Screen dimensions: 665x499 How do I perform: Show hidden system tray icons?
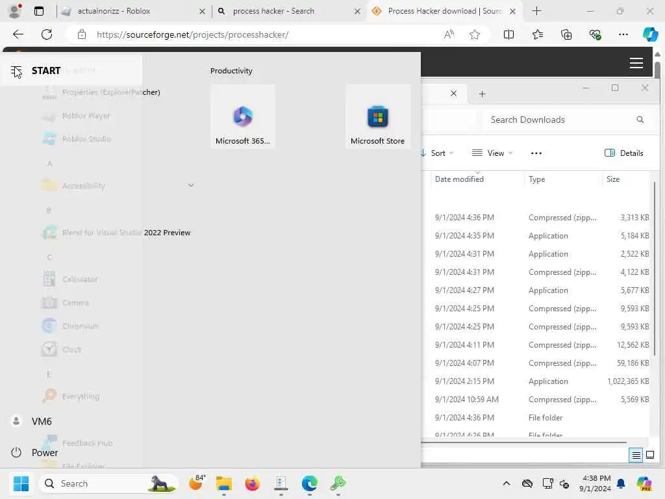[507, 483]
